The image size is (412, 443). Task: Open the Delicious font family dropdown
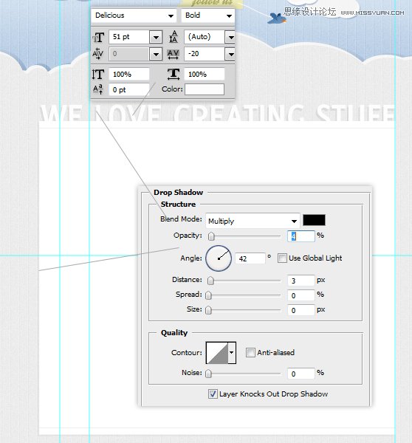click(134, 16)
